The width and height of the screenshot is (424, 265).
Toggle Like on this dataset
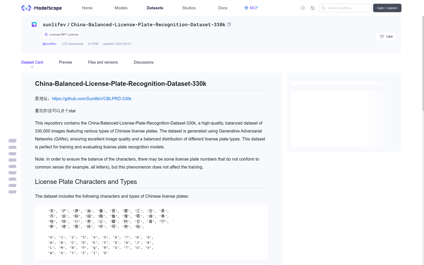tap(386, 37)
